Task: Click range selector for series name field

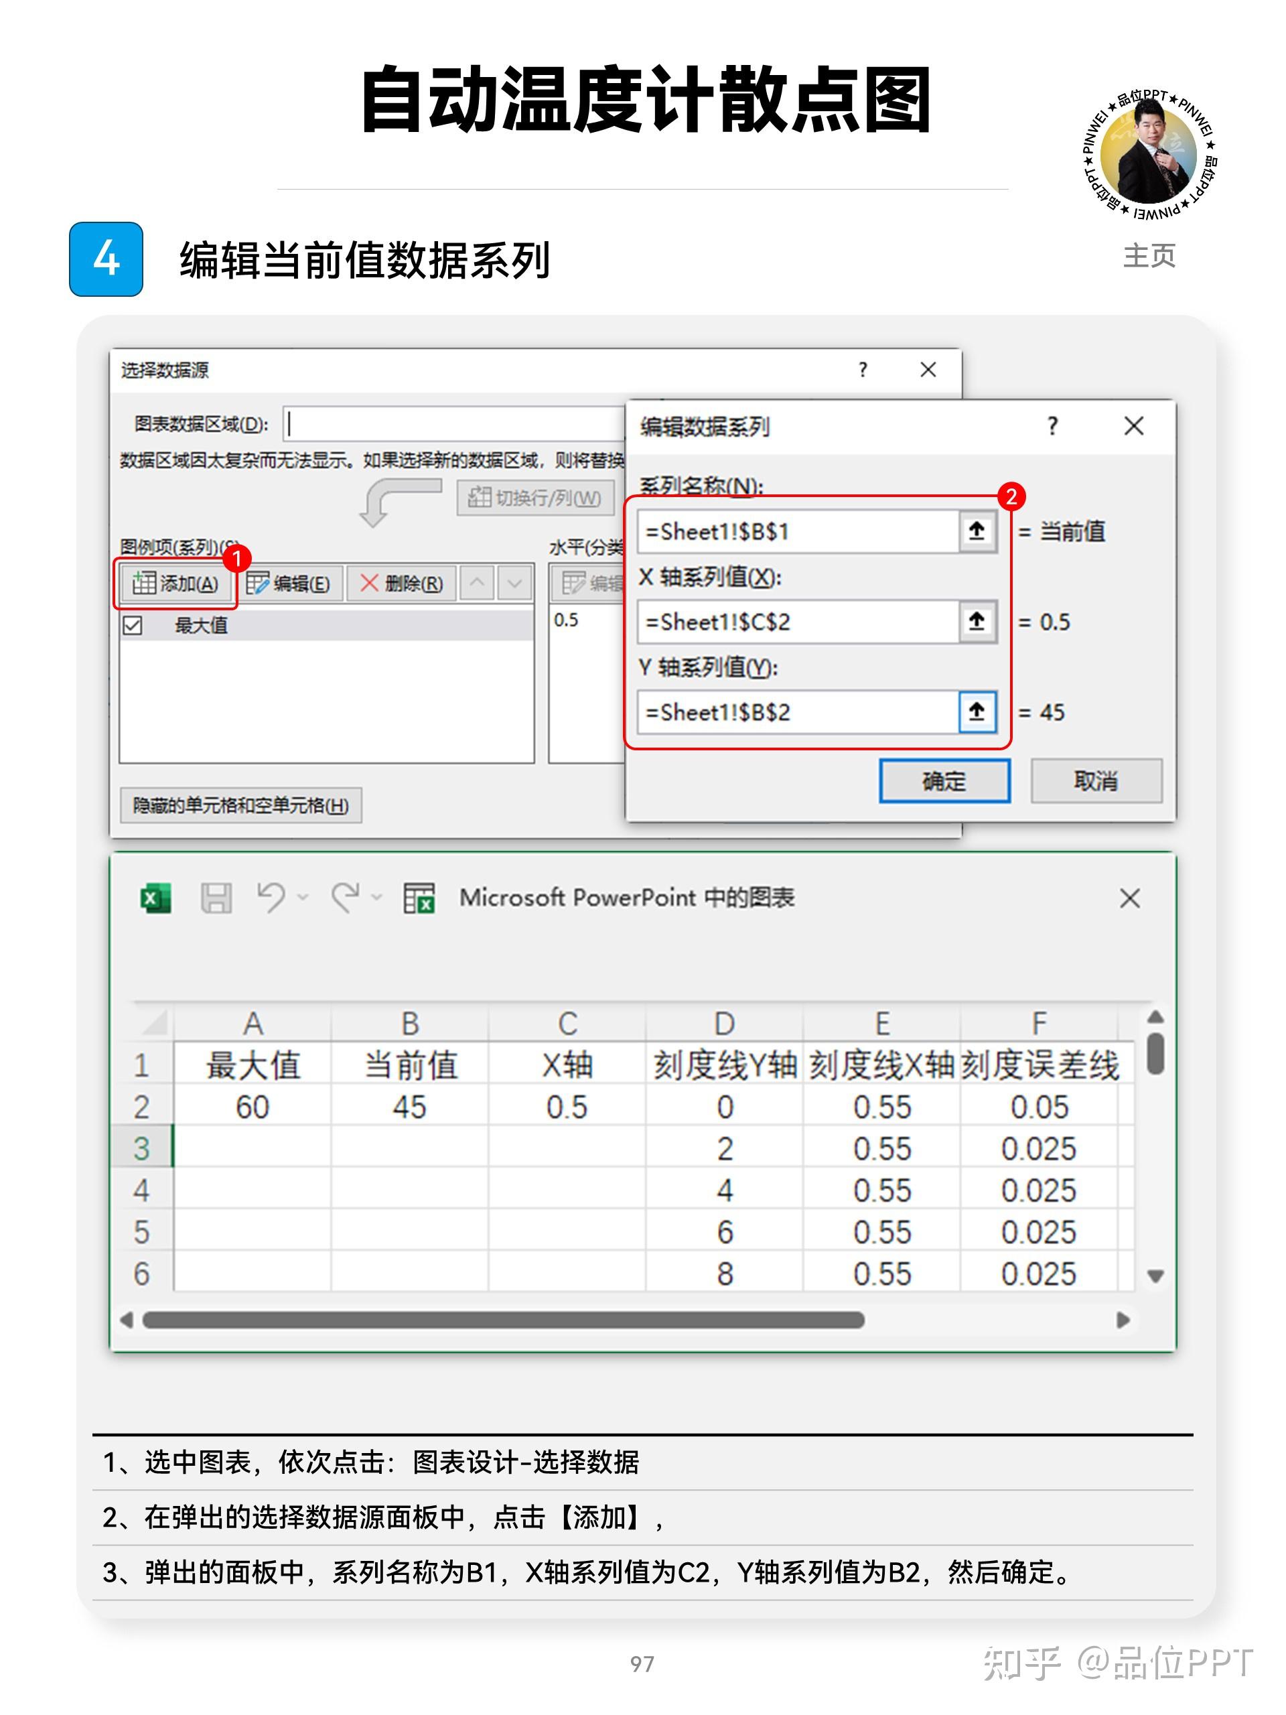Action: point(976,531)
